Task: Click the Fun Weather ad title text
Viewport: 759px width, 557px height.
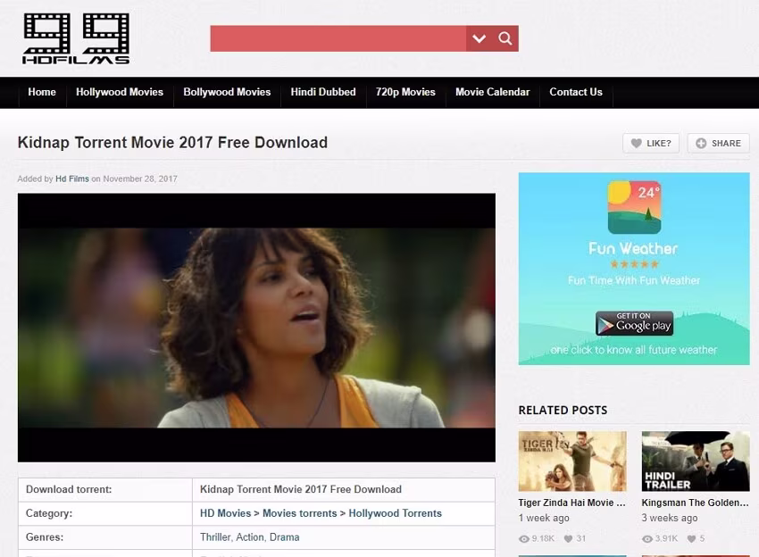Action: pyautogui.click(x=633, y=249)
